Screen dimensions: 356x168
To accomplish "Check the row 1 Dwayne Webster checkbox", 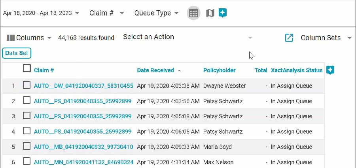I will [x=27, y=85].
